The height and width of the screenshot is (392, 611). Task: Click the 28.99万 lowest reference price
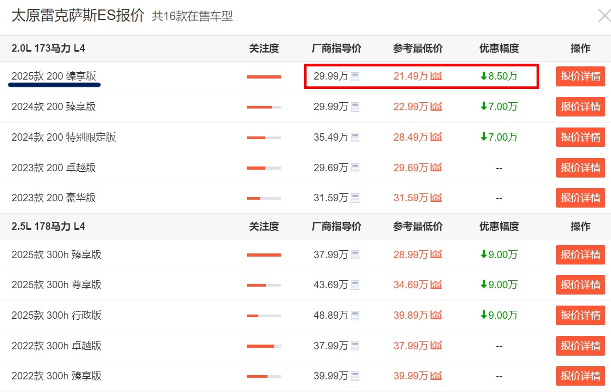[410, 254]
